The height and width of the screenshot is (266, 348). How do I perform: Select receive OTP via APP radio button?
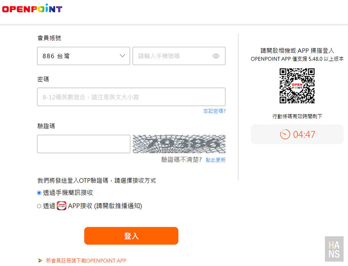coord(39,206)
